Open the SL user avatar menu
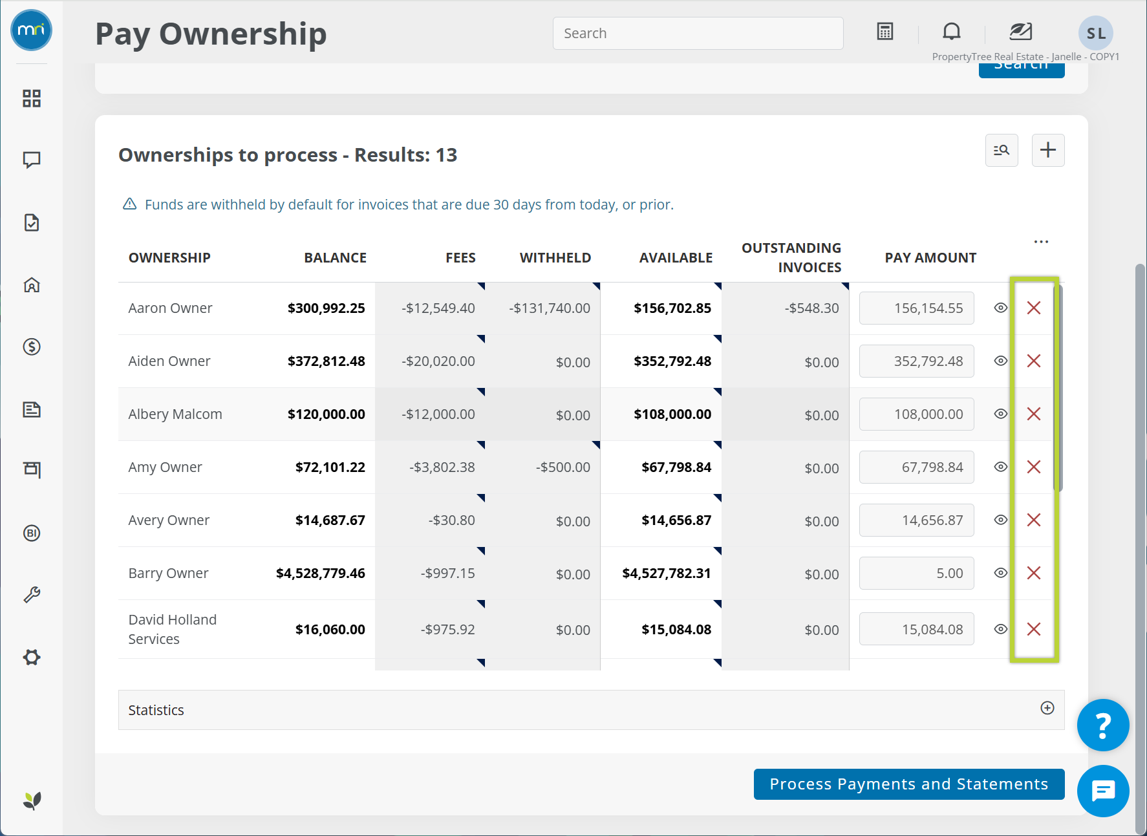The height and width of the screenshot is (836, 1147). click(x=1096, y=33)
